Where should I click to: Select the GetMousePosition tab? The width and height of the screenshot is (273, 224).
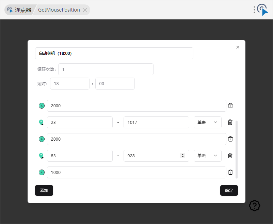59,10
